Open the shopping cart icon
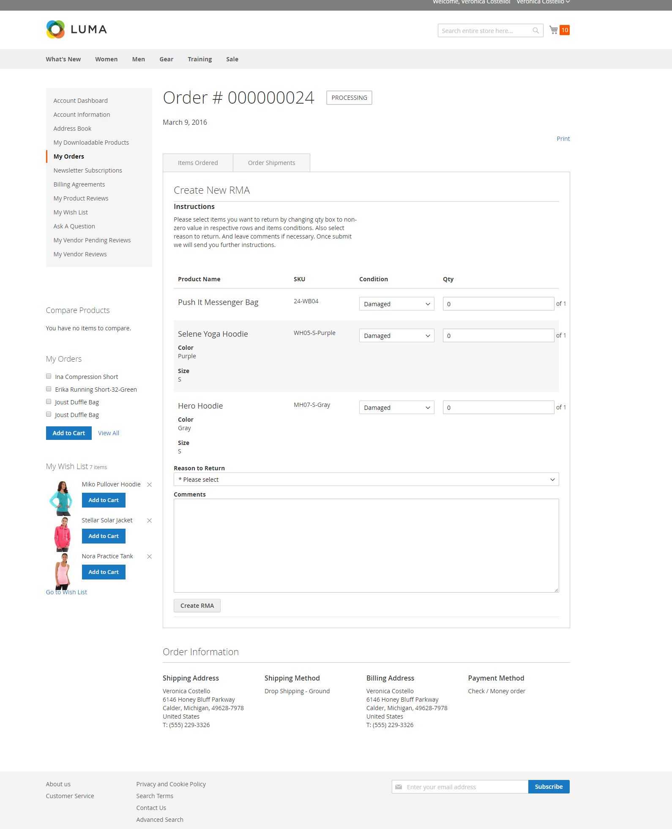 (554, 30)
